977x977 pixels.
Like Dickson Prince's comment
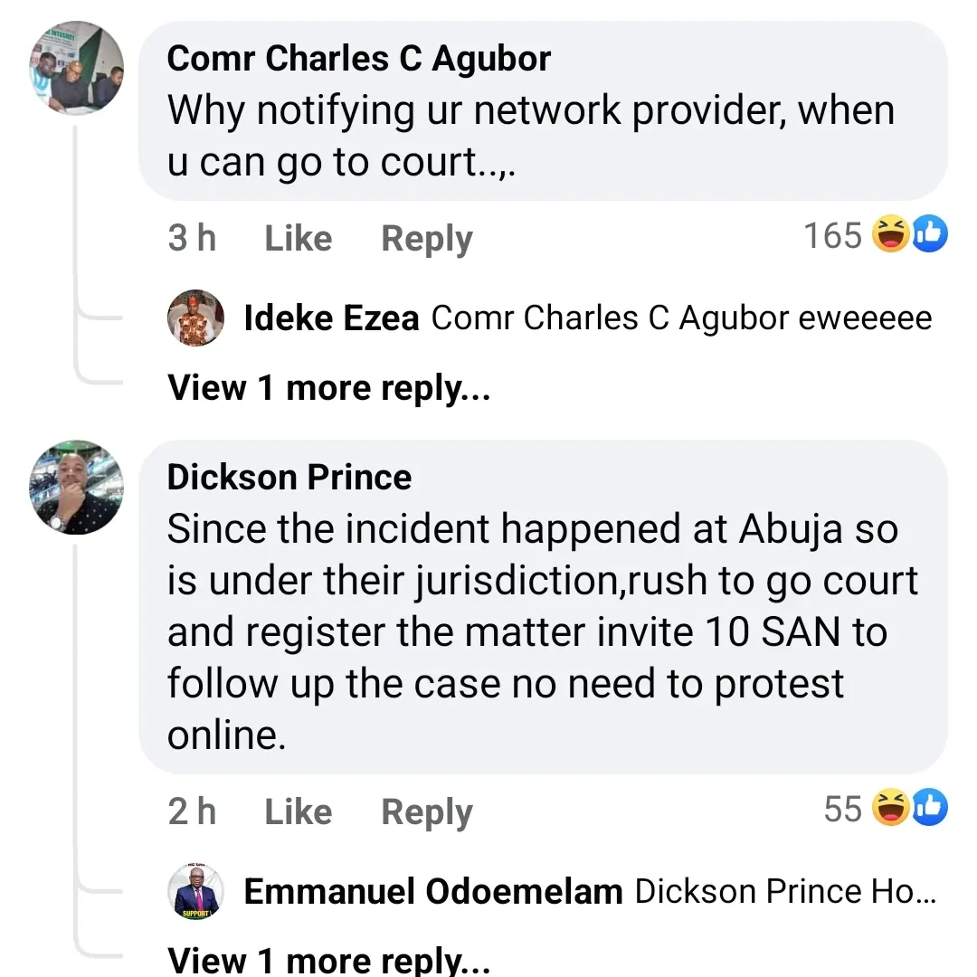click(298, 811)
